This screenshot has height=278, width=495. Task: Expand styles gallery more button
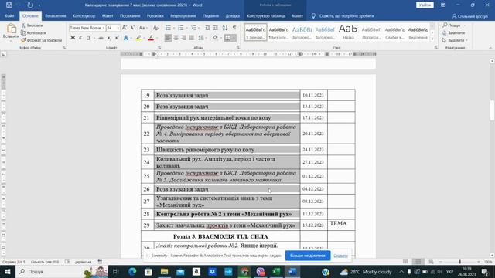(x=432, y=39)
